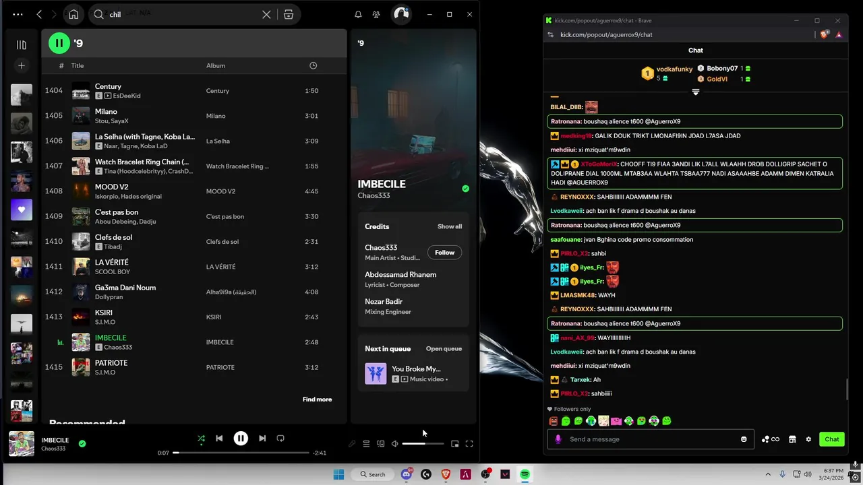The height and width of the screenshot is (485, 863).
Task: Open Windows Start button
Action: click(x=338, y=474)
